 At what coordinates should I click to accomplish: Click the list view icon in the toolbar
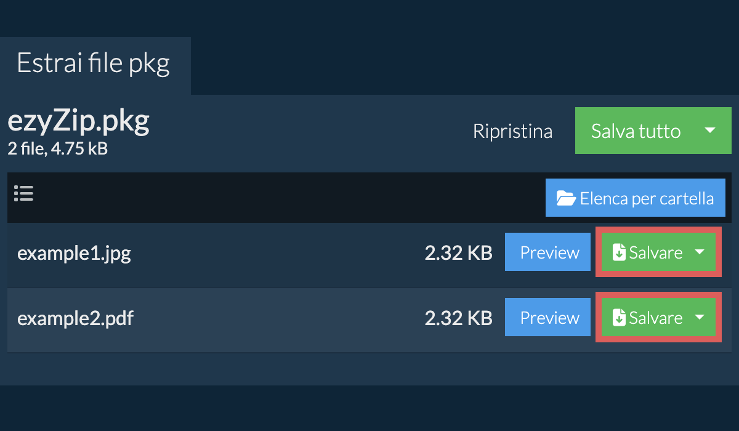23,194
